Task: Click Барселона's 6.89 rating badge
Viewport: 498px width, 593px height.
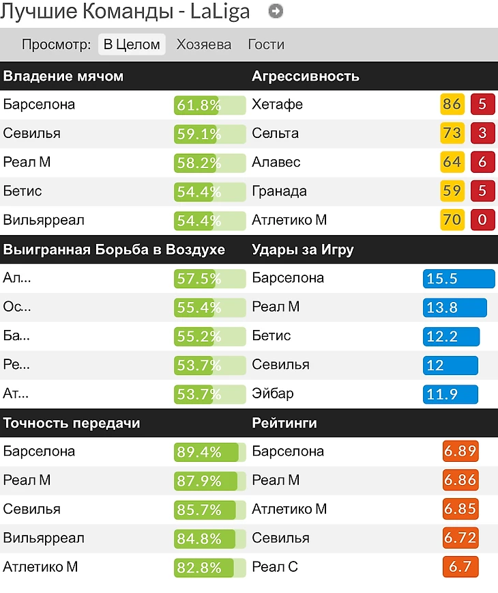Action: click(x=460, y=452)
